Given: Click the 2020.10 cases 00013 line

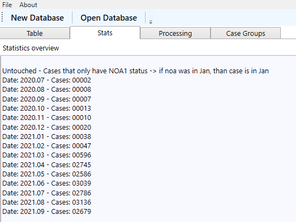Looking at the screenshot, I should [x=47, y=109].
